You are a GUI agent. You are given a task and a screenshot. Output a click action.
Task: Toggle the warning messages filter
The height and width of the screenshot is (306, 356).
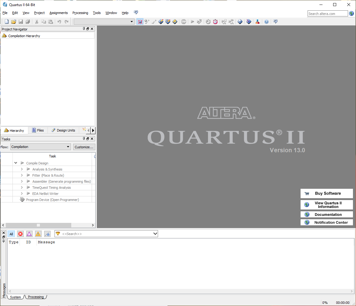coord(38,234)
